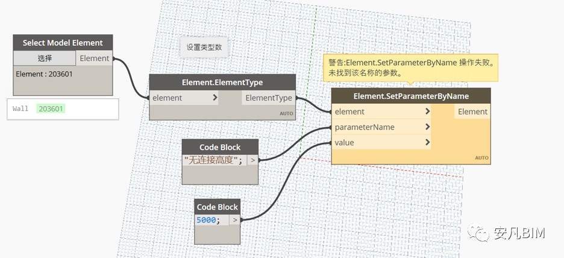Click the AUTO lacing indicator on Element.ElementType
This screenshot has height=258, width=564.
point(286,113)
